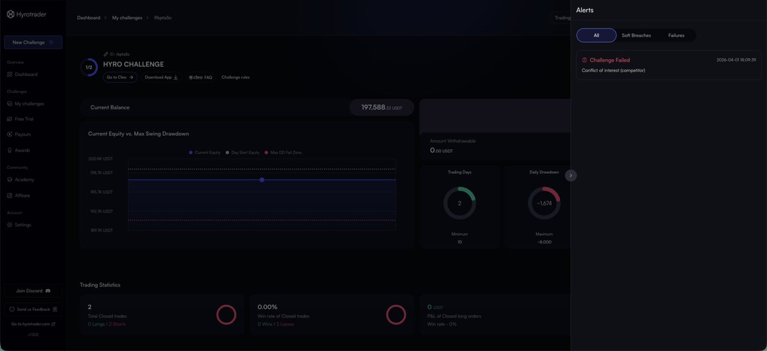The height and width of the screenshot is (351, 767).
Task: Switch to Soft Breaches tab
Action: (636, 35)
